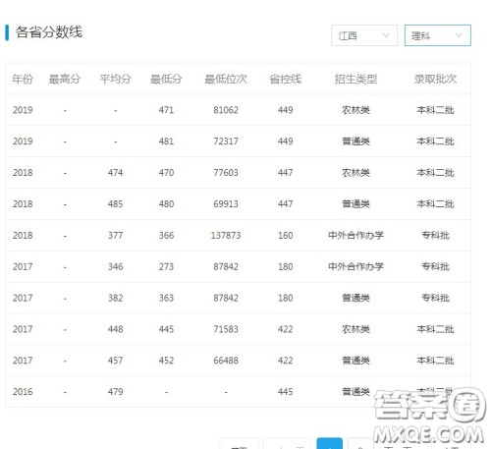Click the year 2016 cell
This screenshot has height=449, width=491.
click(x=23, y=392)
